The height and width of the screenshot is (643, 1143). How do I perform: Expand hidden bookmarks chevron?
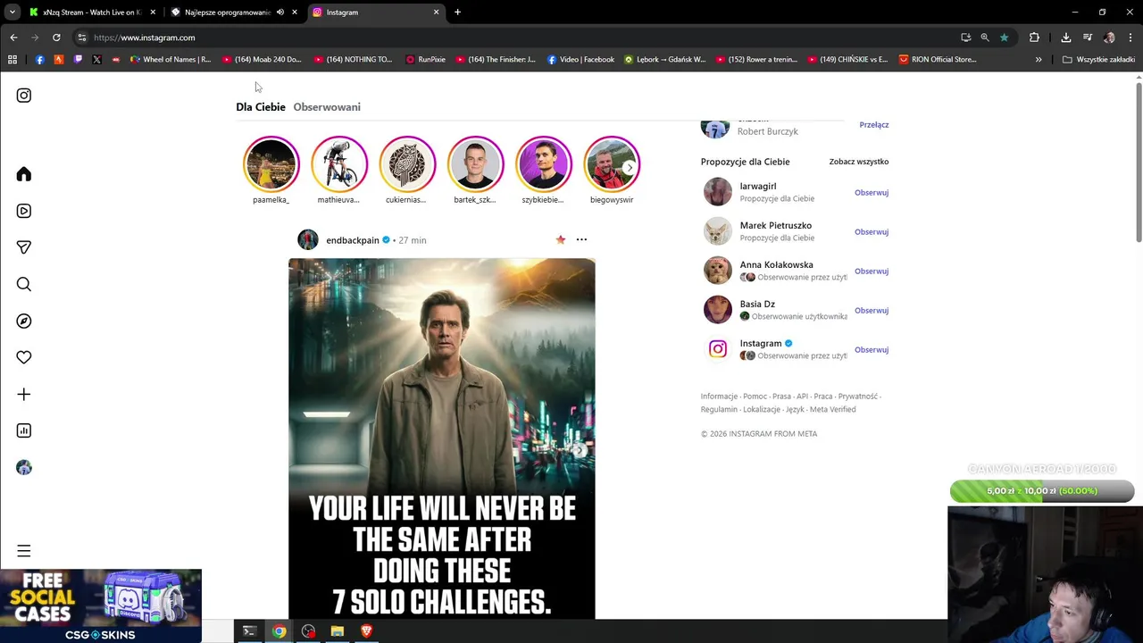click(1039, 60)
